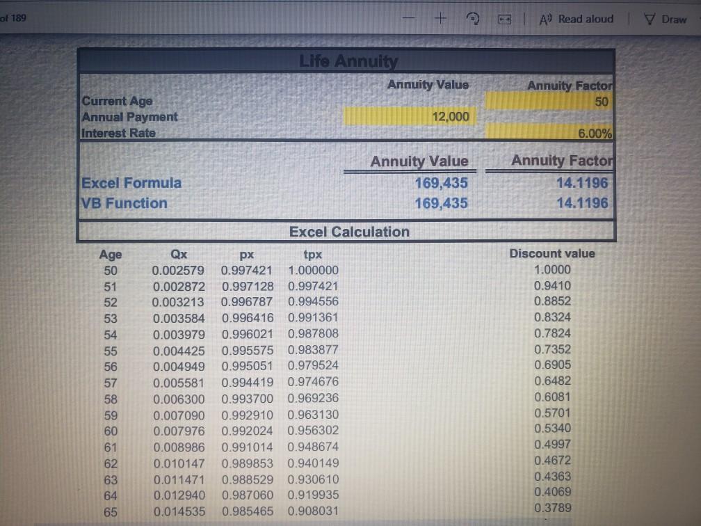Select the Excel Formula label

point(131,183)
